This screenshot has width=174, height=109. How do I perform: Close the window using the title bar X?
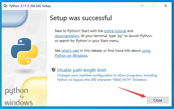pos(166,6)
